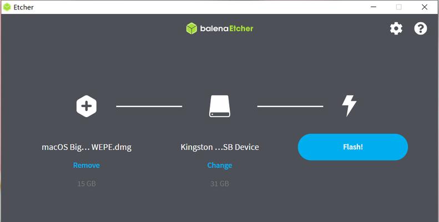Click the hexagon plus image icon
Viewport: 439px width, 222px height.
(87, 106)
